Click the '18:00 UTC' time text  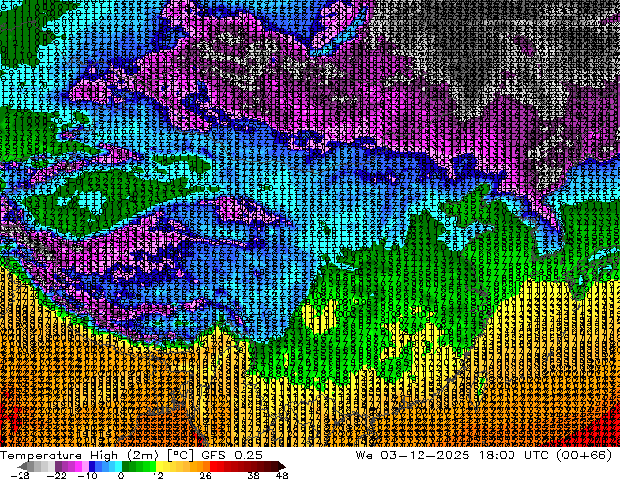click(x=513, y=456)
